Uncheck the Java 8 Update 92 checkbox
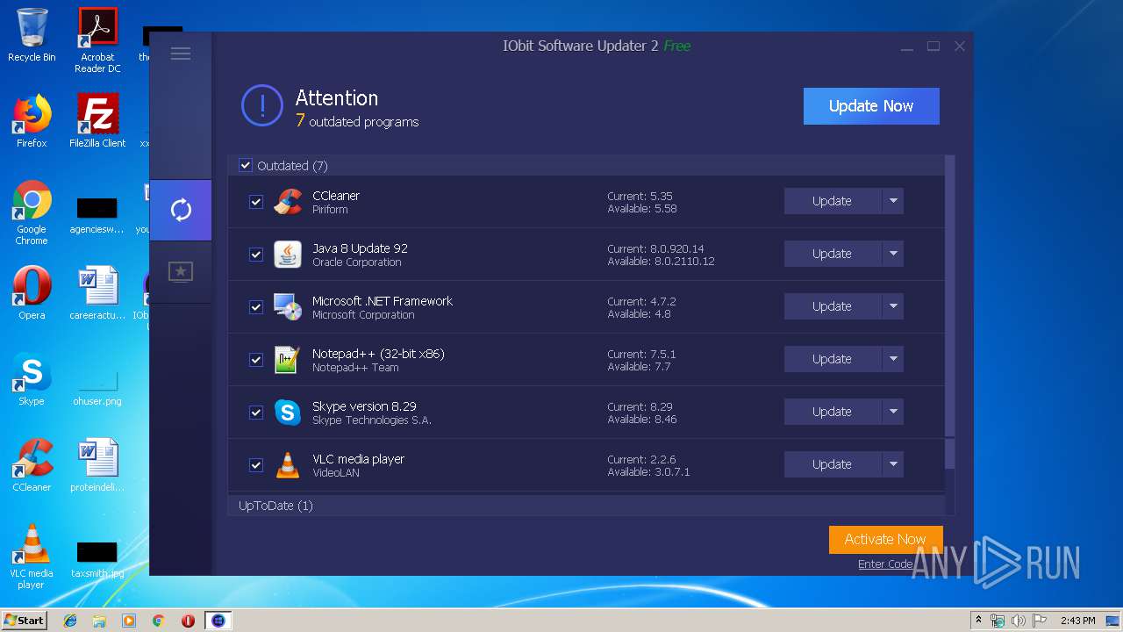Screen dimensions: 1123x632 point(256,255)
